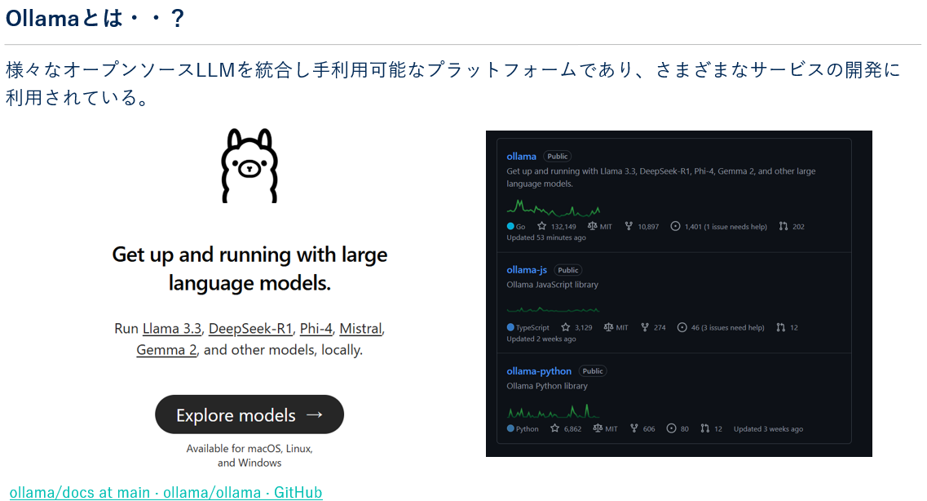Screen dimensions: 927x501
Task: Click the star icon on the ollama repo
Action: pyautogui.click(x=541, y=226)
